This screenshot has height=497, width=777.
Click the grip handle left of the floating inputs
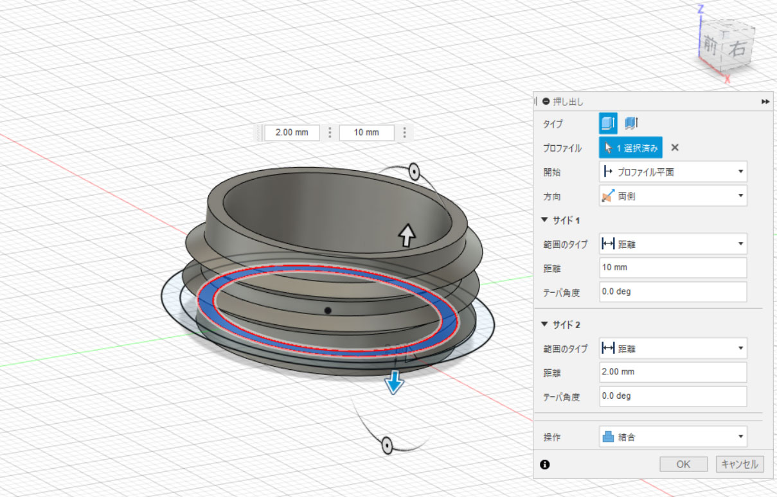coord(260,132)
